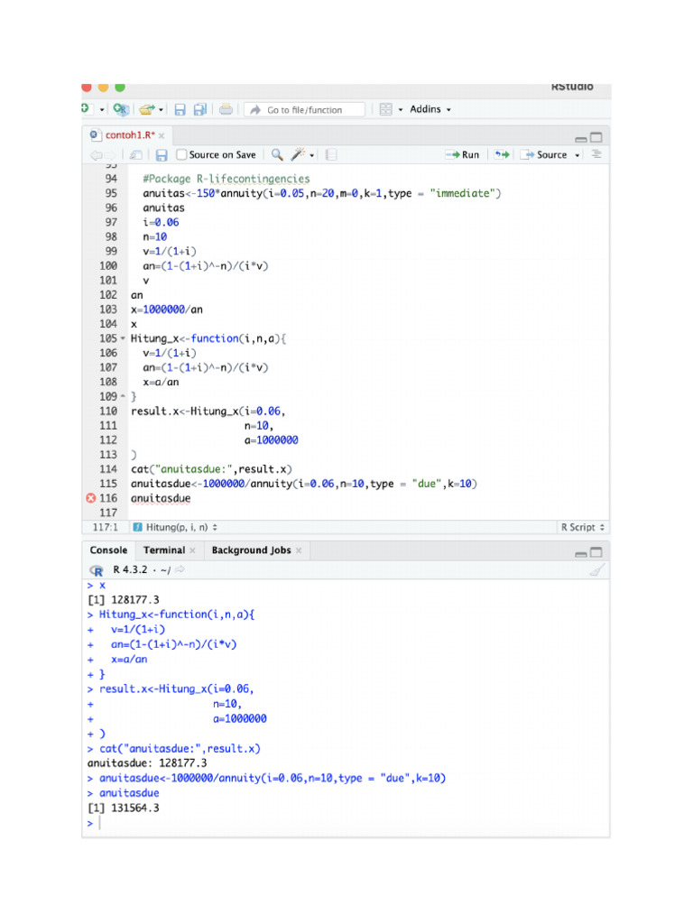The height and width of the screenshot is (924, 693).
Task: Close the contoh1.R file tab
Action: tap(161, 134)
